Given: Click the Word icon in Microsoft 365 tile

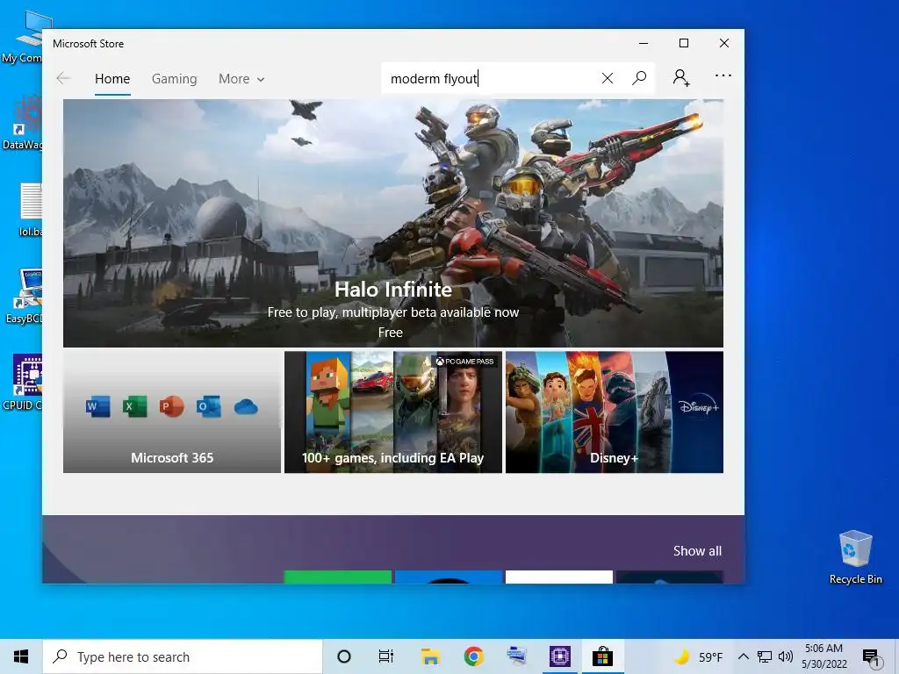Looking at the screenshot, I should pyautogui.click(x=98, y=407).
